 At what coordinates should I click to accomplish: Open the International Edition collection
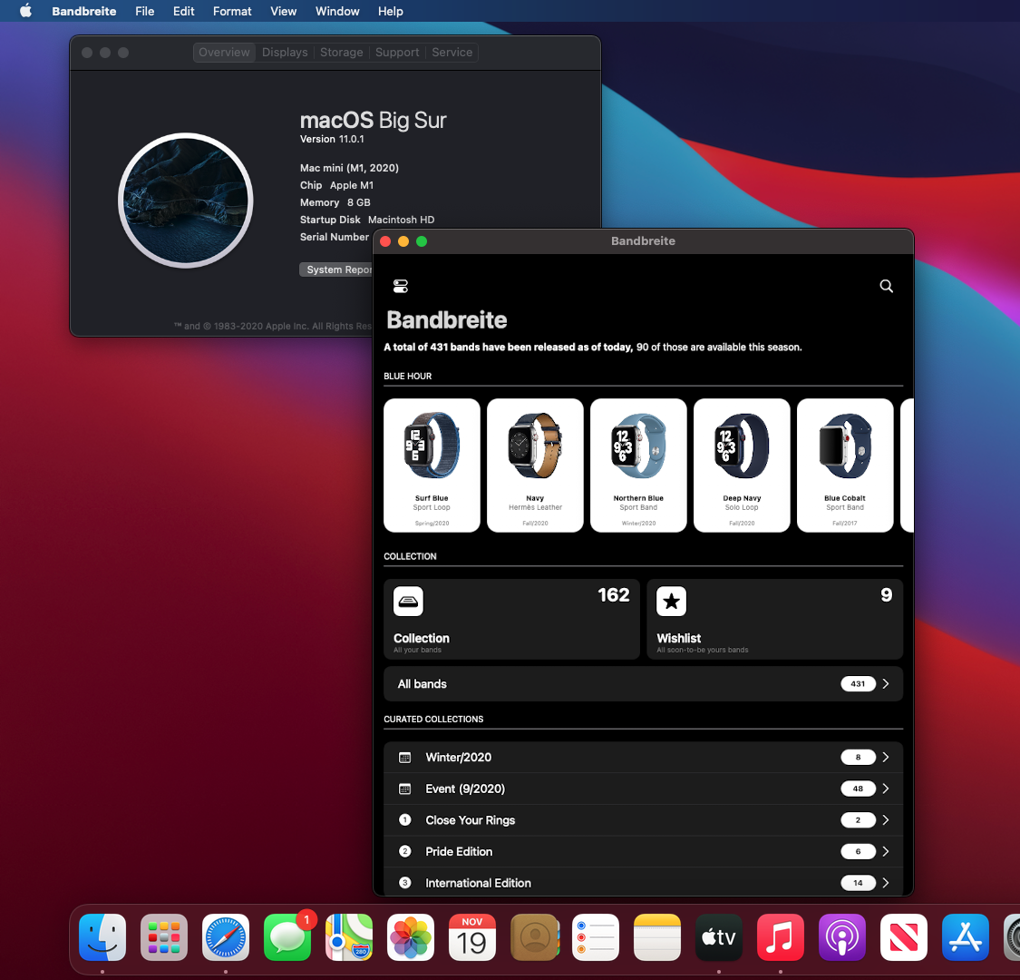[x=644, y=882]
